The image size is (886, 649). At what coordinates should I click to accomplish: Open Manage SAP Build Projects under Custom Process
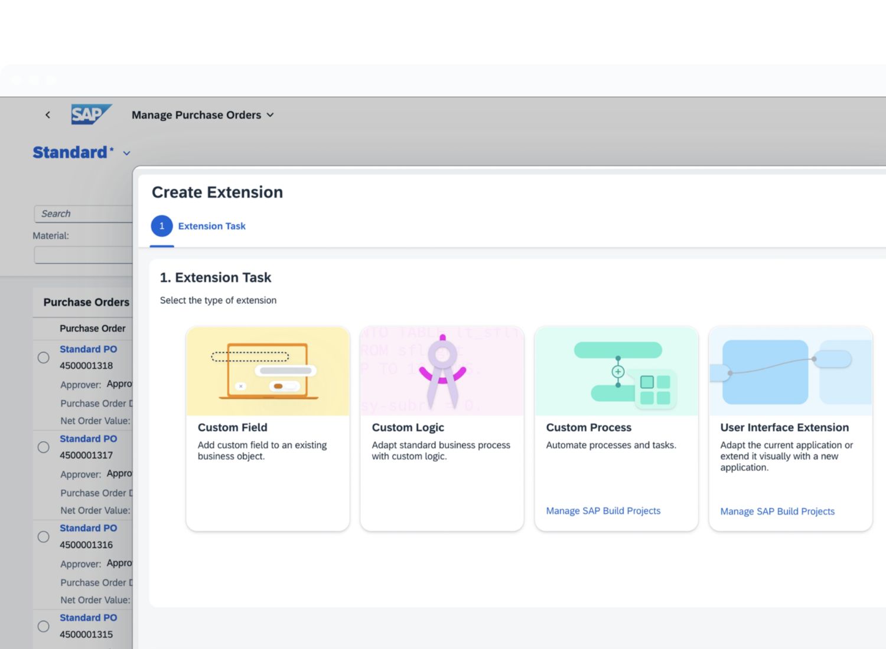[x=603, y=511]
